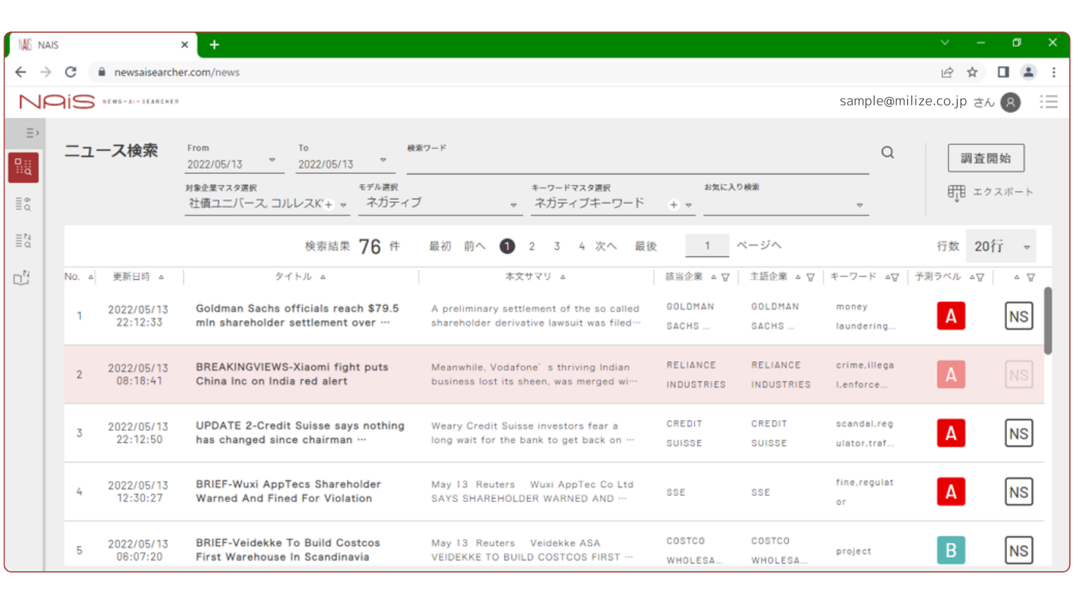1074x604 pixels.
Task: Click the エクスポート table icon
Action: click(x=956, y=193)
